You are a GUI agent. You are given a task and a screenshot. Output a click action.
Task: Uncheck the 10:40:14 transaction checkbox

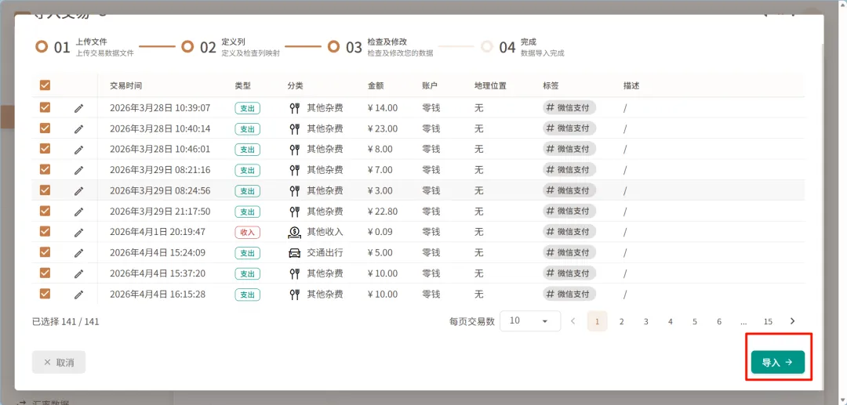coord(45,128)
